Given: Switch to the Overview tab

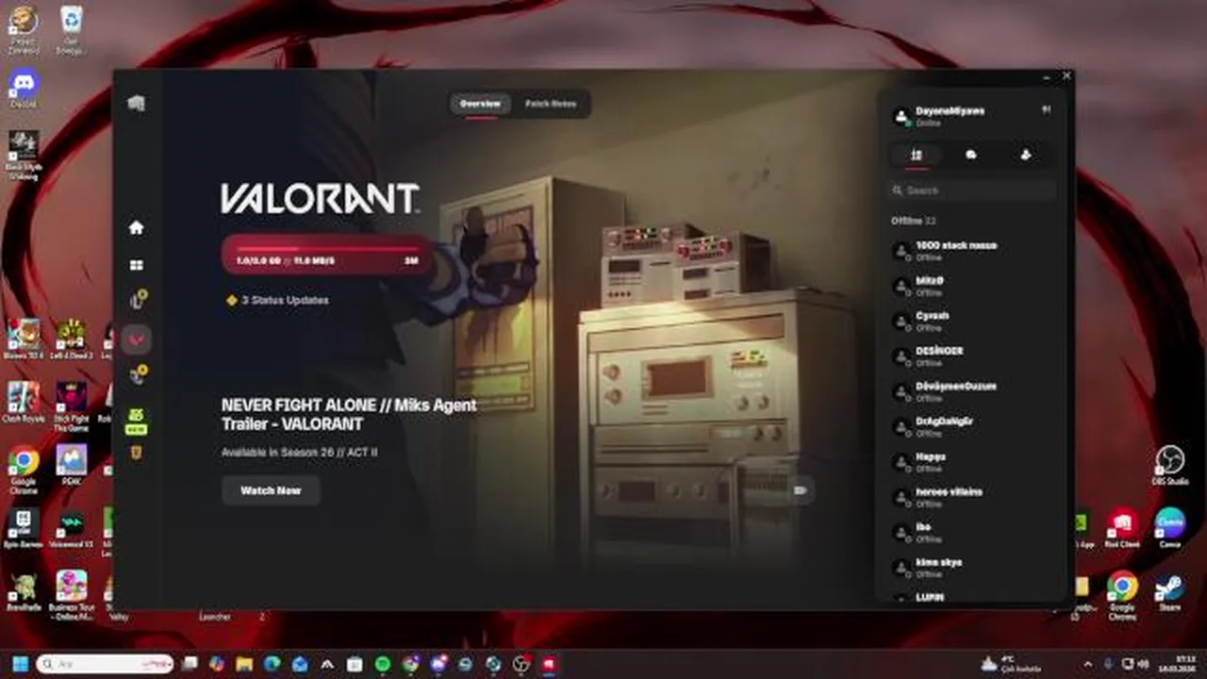Looking at the screenshot, I should click(x=480, y=104).
